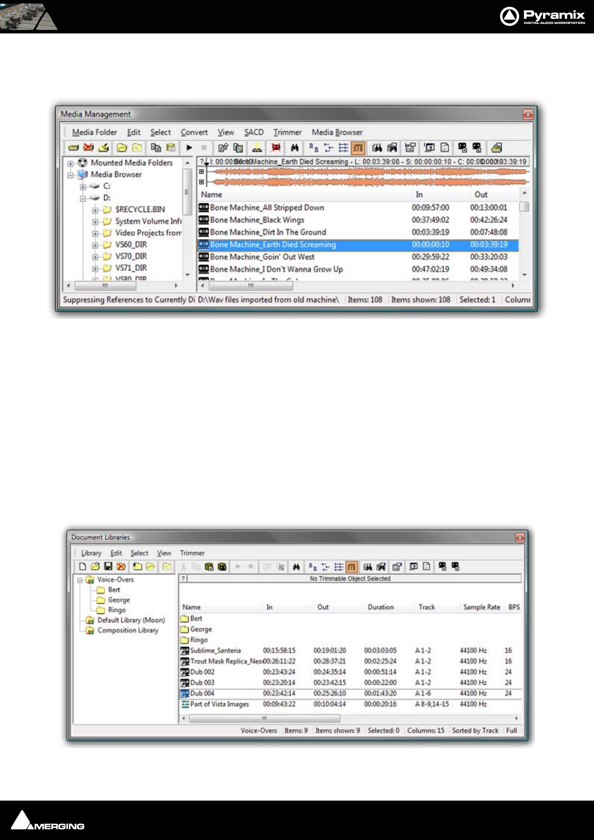Sort Document Libraries by Duration column
Screen dimensions: 594x840
(x=380, y=607)
